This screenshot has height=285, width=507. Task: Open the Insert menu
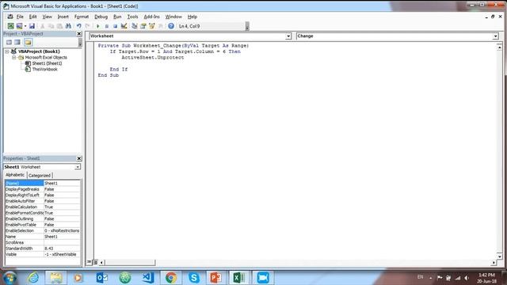63,17
